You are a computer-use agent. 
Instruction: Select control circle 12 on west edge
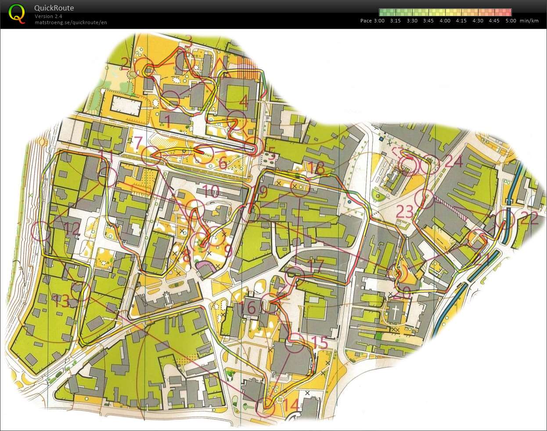coord(42,230)
